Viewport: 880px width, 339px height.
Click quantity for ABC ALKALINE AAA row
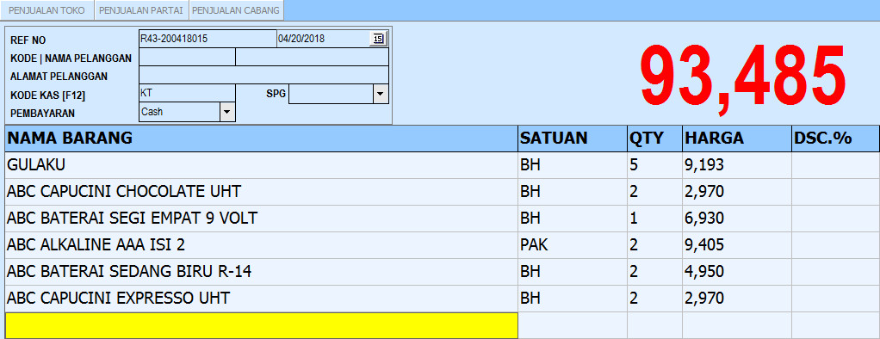pyautogui.click(x=655, y=245)
